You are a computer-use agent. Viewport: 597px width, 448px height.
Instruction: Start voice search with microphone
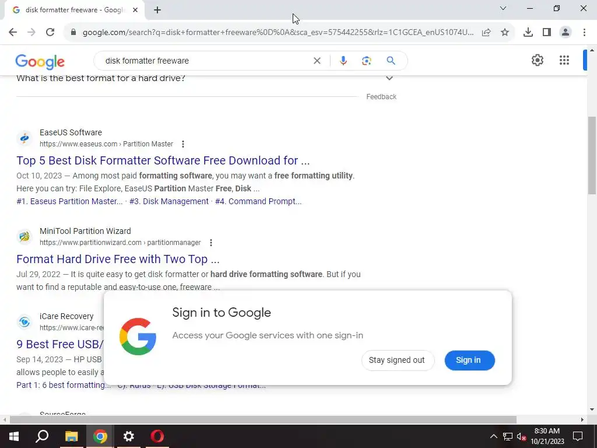(x=343, y=61)
